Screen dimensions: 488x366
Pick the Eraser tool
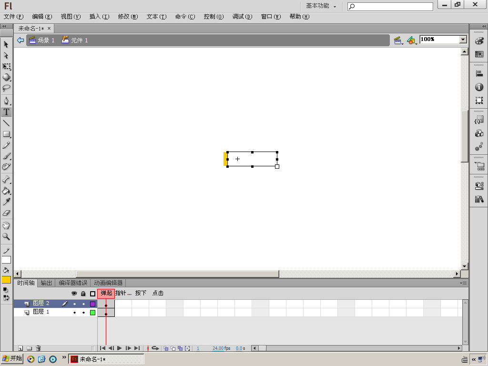[x=6, y=213]
